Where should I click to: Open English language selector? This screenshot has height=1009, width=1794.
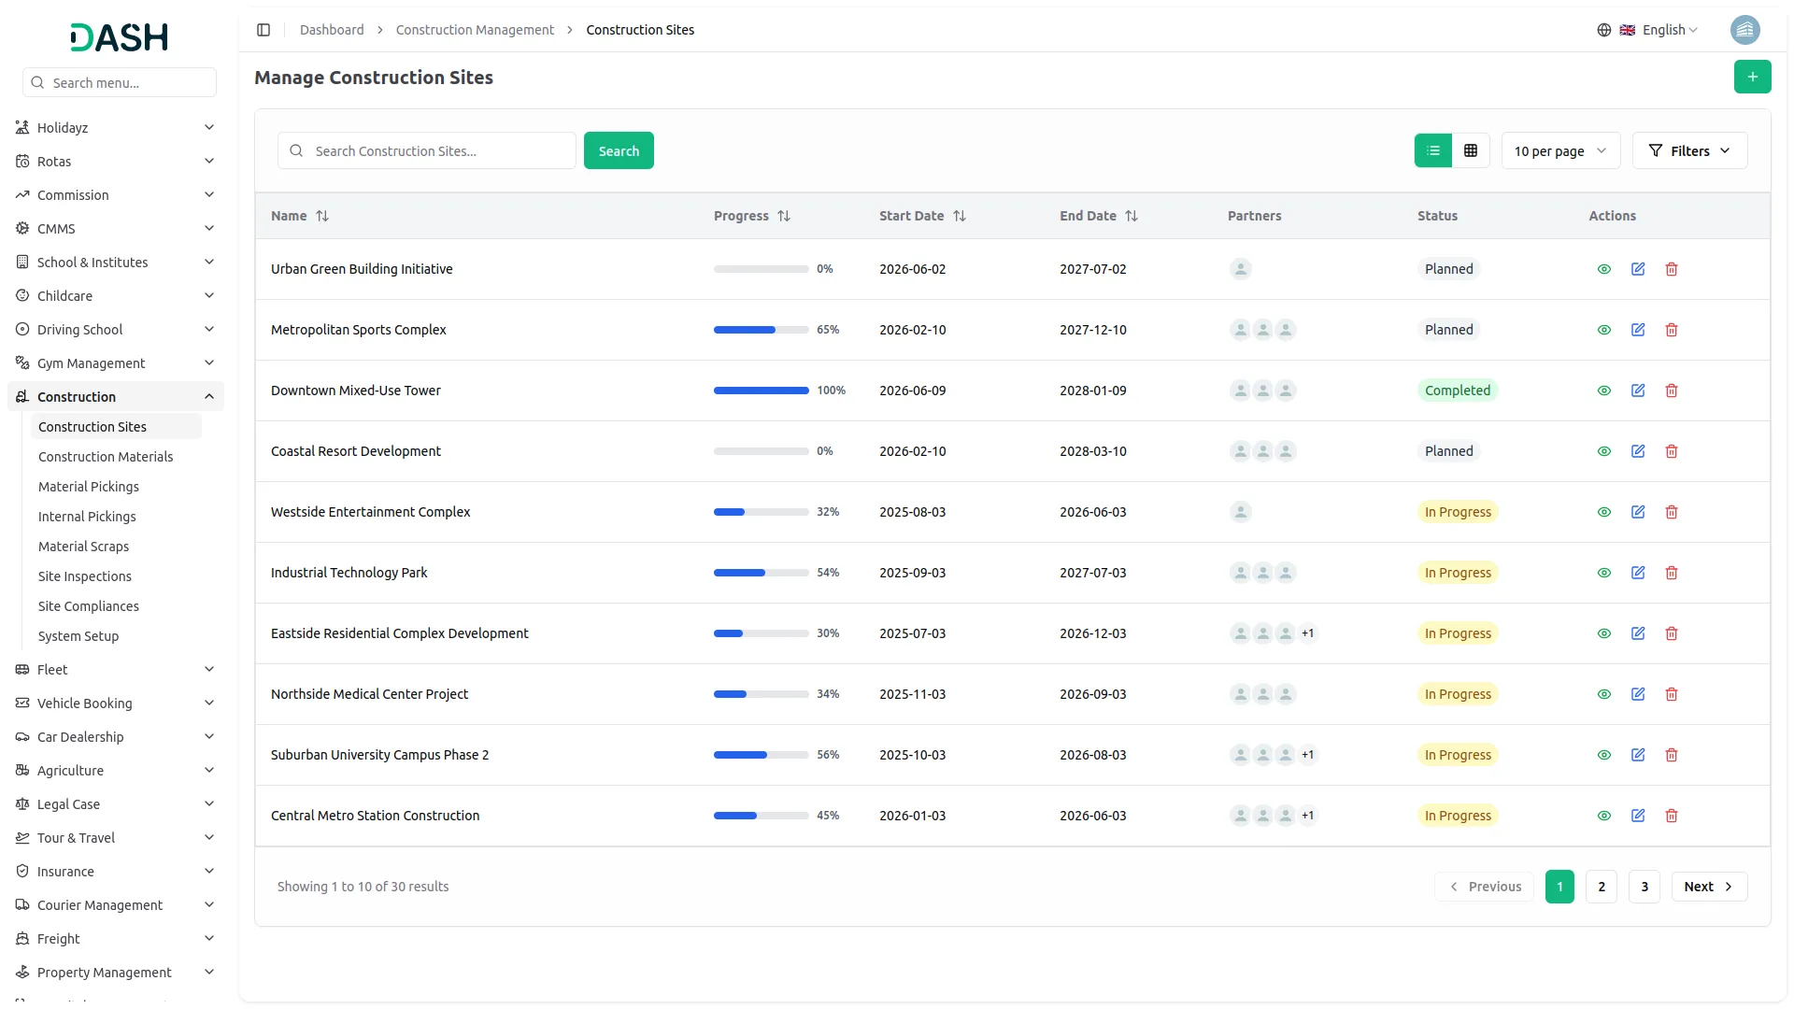tap(1648, 30)
